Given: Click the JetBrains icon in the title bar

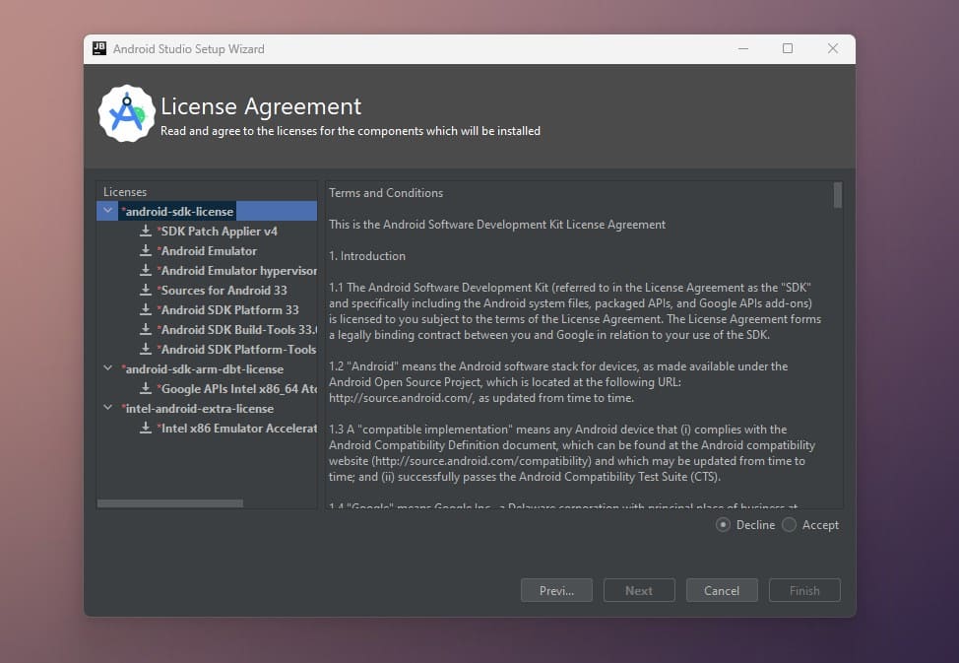Looking at the screenshot, I should click(x=99, y=48).
